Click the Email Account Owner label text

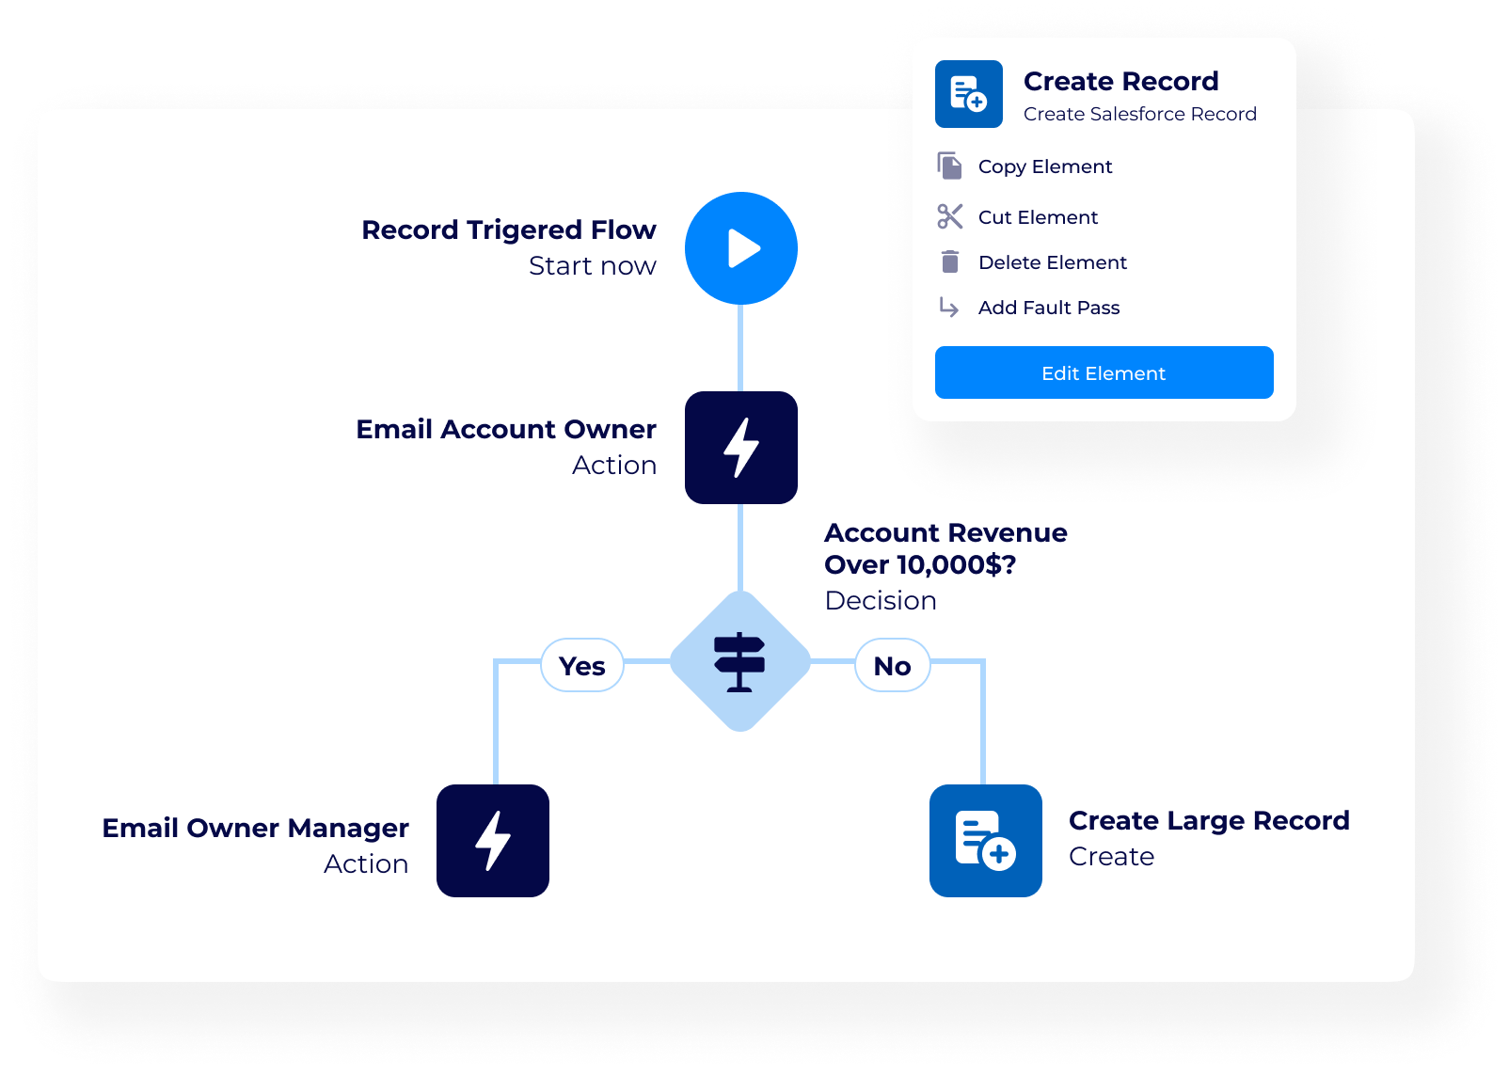(x=506, y=430)
